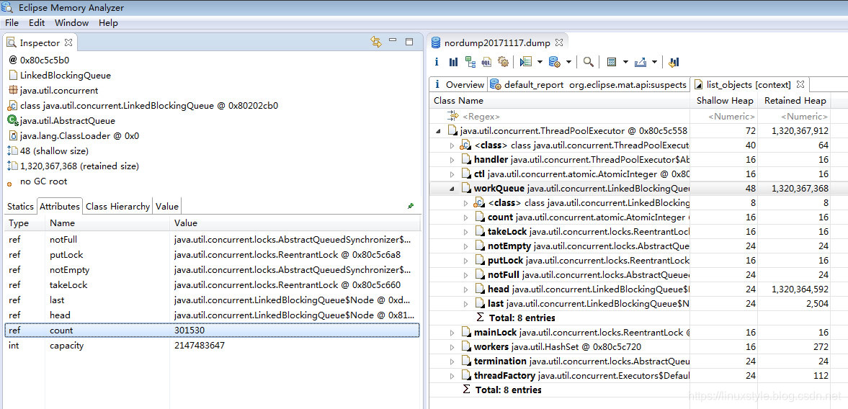Sort by the Class Name column header
This screenshot has height=409, width=848.
coord(560,101)
